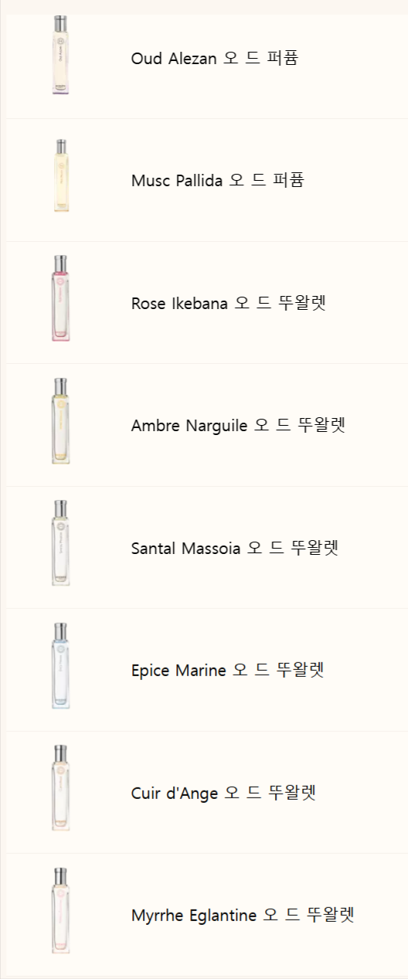The width and height of the screenshot is (408, 979).
Task: View the Cuir d'Ange bottle thumbnail
Action: (61, 788)
